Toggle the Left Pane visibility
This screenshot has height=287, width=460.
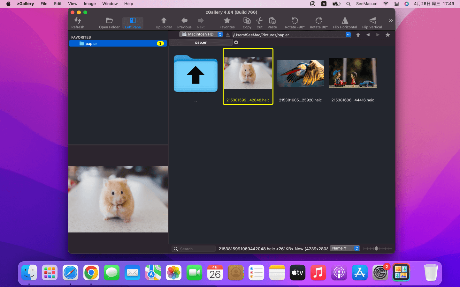tap(133, 23)
